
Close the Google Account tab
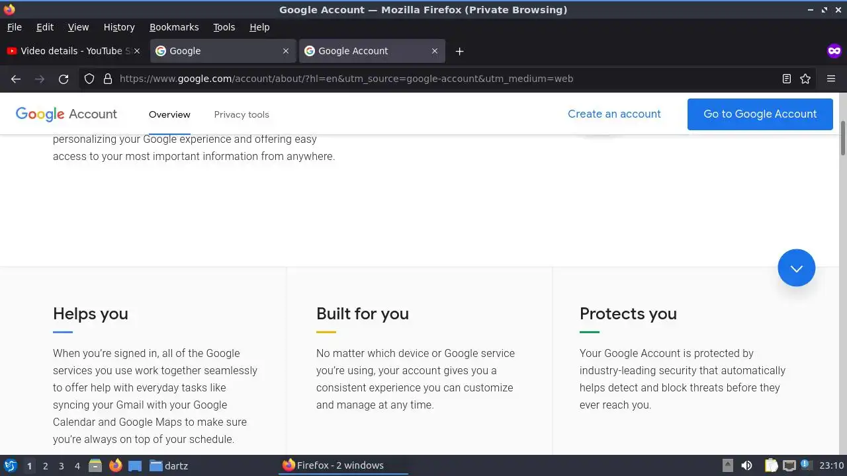(435, 51)
